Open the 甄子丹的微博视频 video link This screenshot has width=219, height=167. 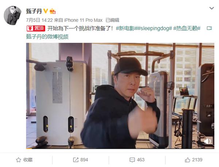coord(47,37)
